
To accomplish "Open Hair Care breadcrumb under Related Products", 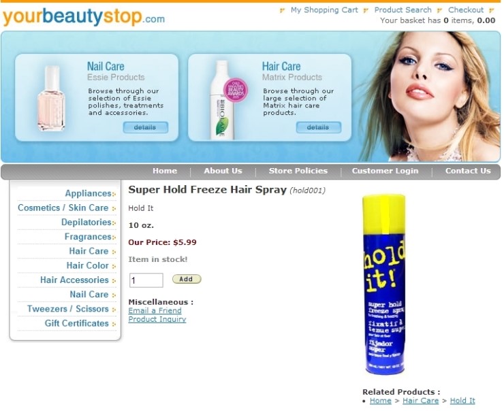I will click(x=420, y=400).
